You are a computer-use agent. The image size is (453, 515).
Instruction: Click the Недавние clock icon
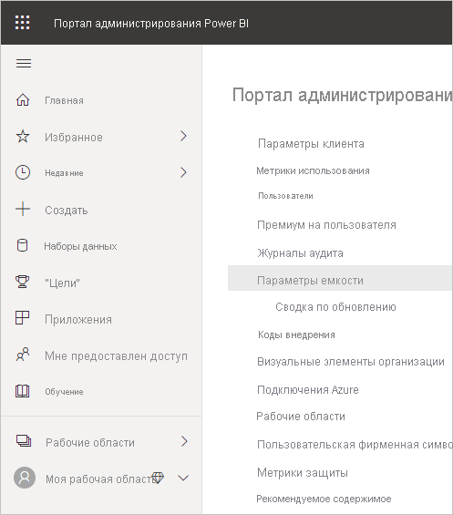coord(23,172)
